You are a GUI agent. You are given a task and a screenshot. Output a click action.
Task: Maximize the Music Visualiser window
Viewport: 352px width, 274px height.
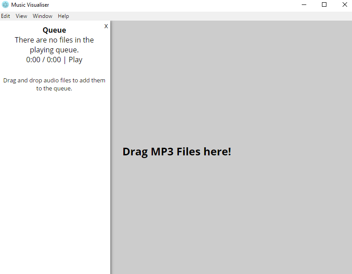(x=324, y=5)
